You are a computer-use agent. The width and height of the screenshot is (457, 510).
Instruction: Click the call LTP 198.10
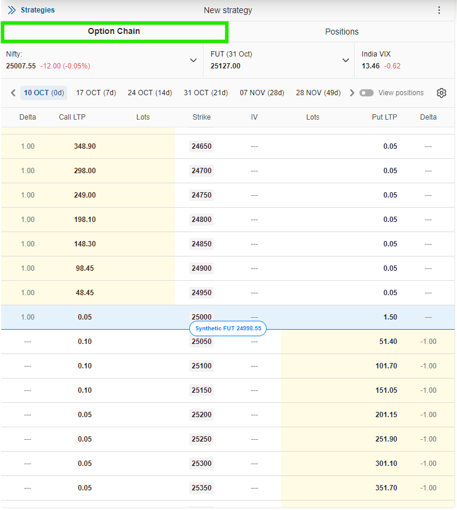(85, 220)
